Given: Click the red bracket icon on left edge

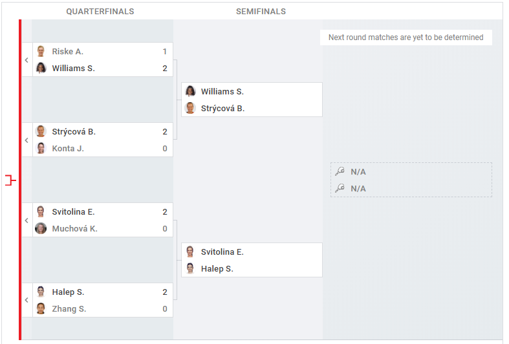Looking at the screenshot, I should pyautogui.click(x=10, y=180).
